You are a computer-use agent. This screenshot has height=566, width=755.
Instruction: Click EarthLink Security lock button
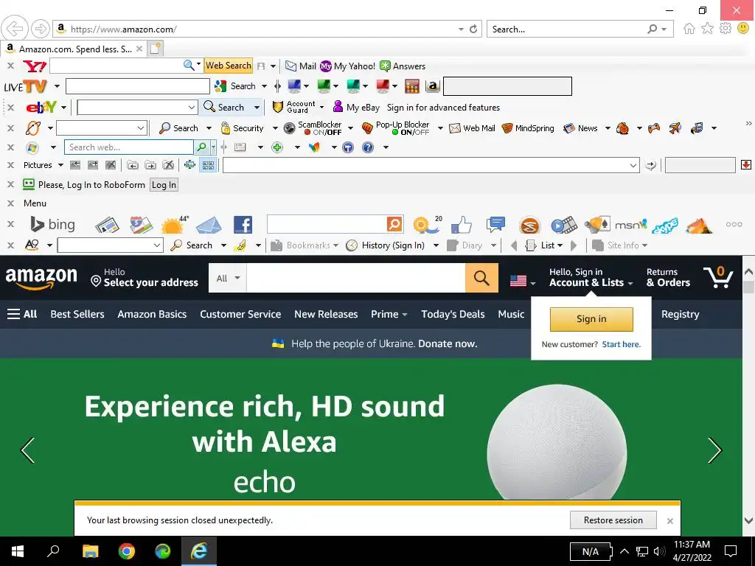point(242,128)
